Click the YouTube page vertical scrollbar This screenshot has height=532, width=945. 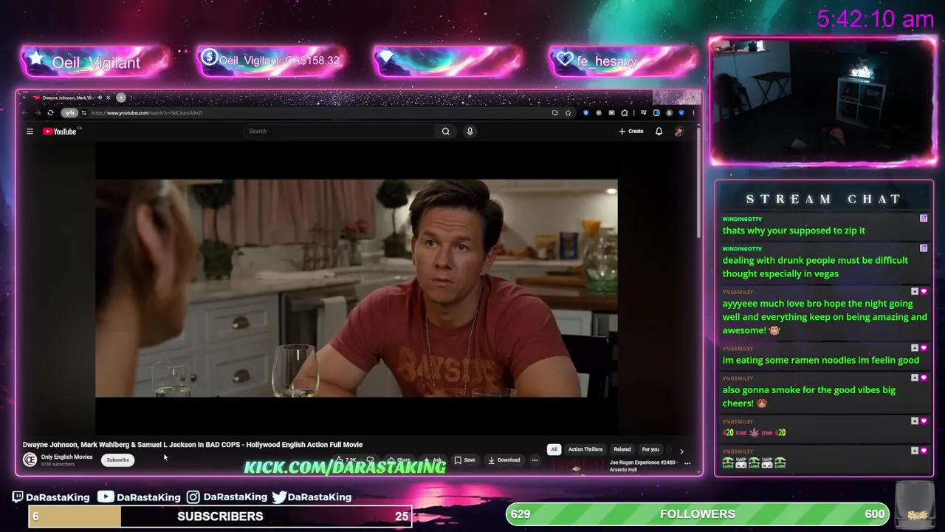pos(698,185)
